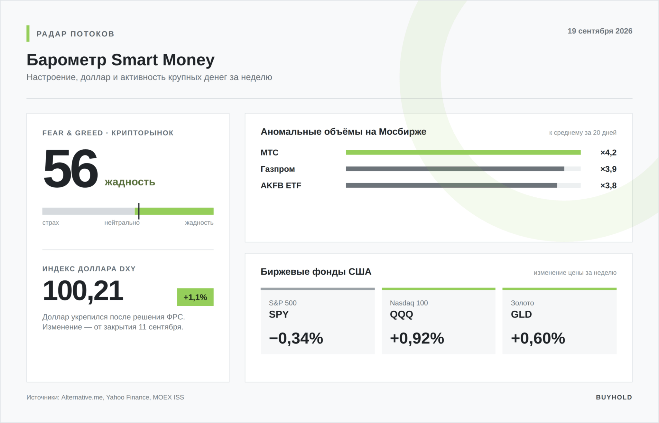Open the GLD Золото fund card
This screenshot has width=659, height=423.
coord(560,321)
